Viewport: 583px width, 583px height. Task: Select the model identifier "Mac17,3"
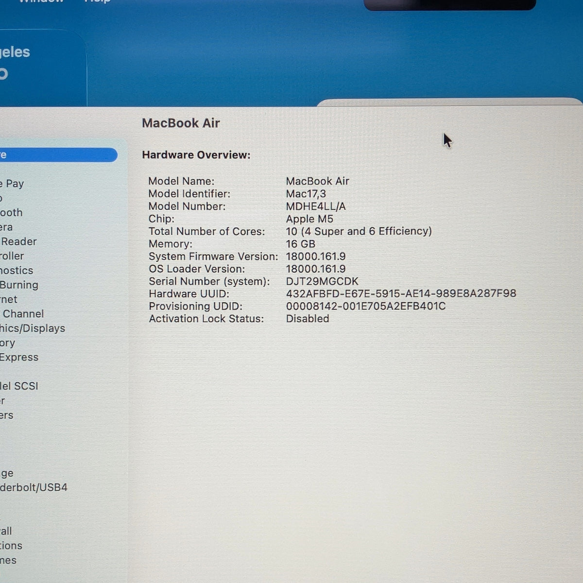click(x=306, y=194)
